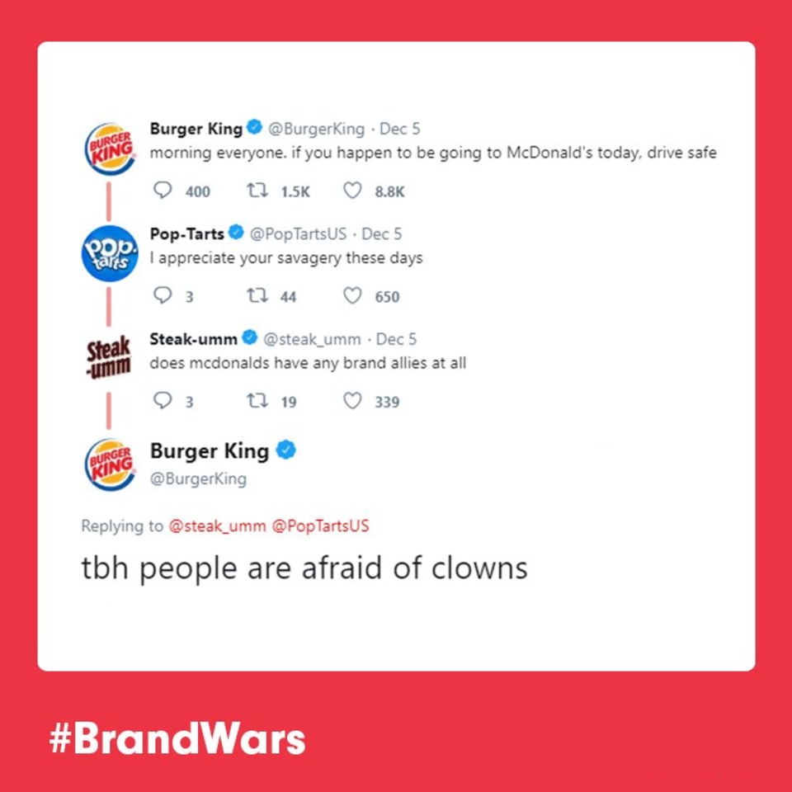Reply to the Pop-Tarts savagery tweet
This screenshot has height=792, width=792.
point(163,295)
